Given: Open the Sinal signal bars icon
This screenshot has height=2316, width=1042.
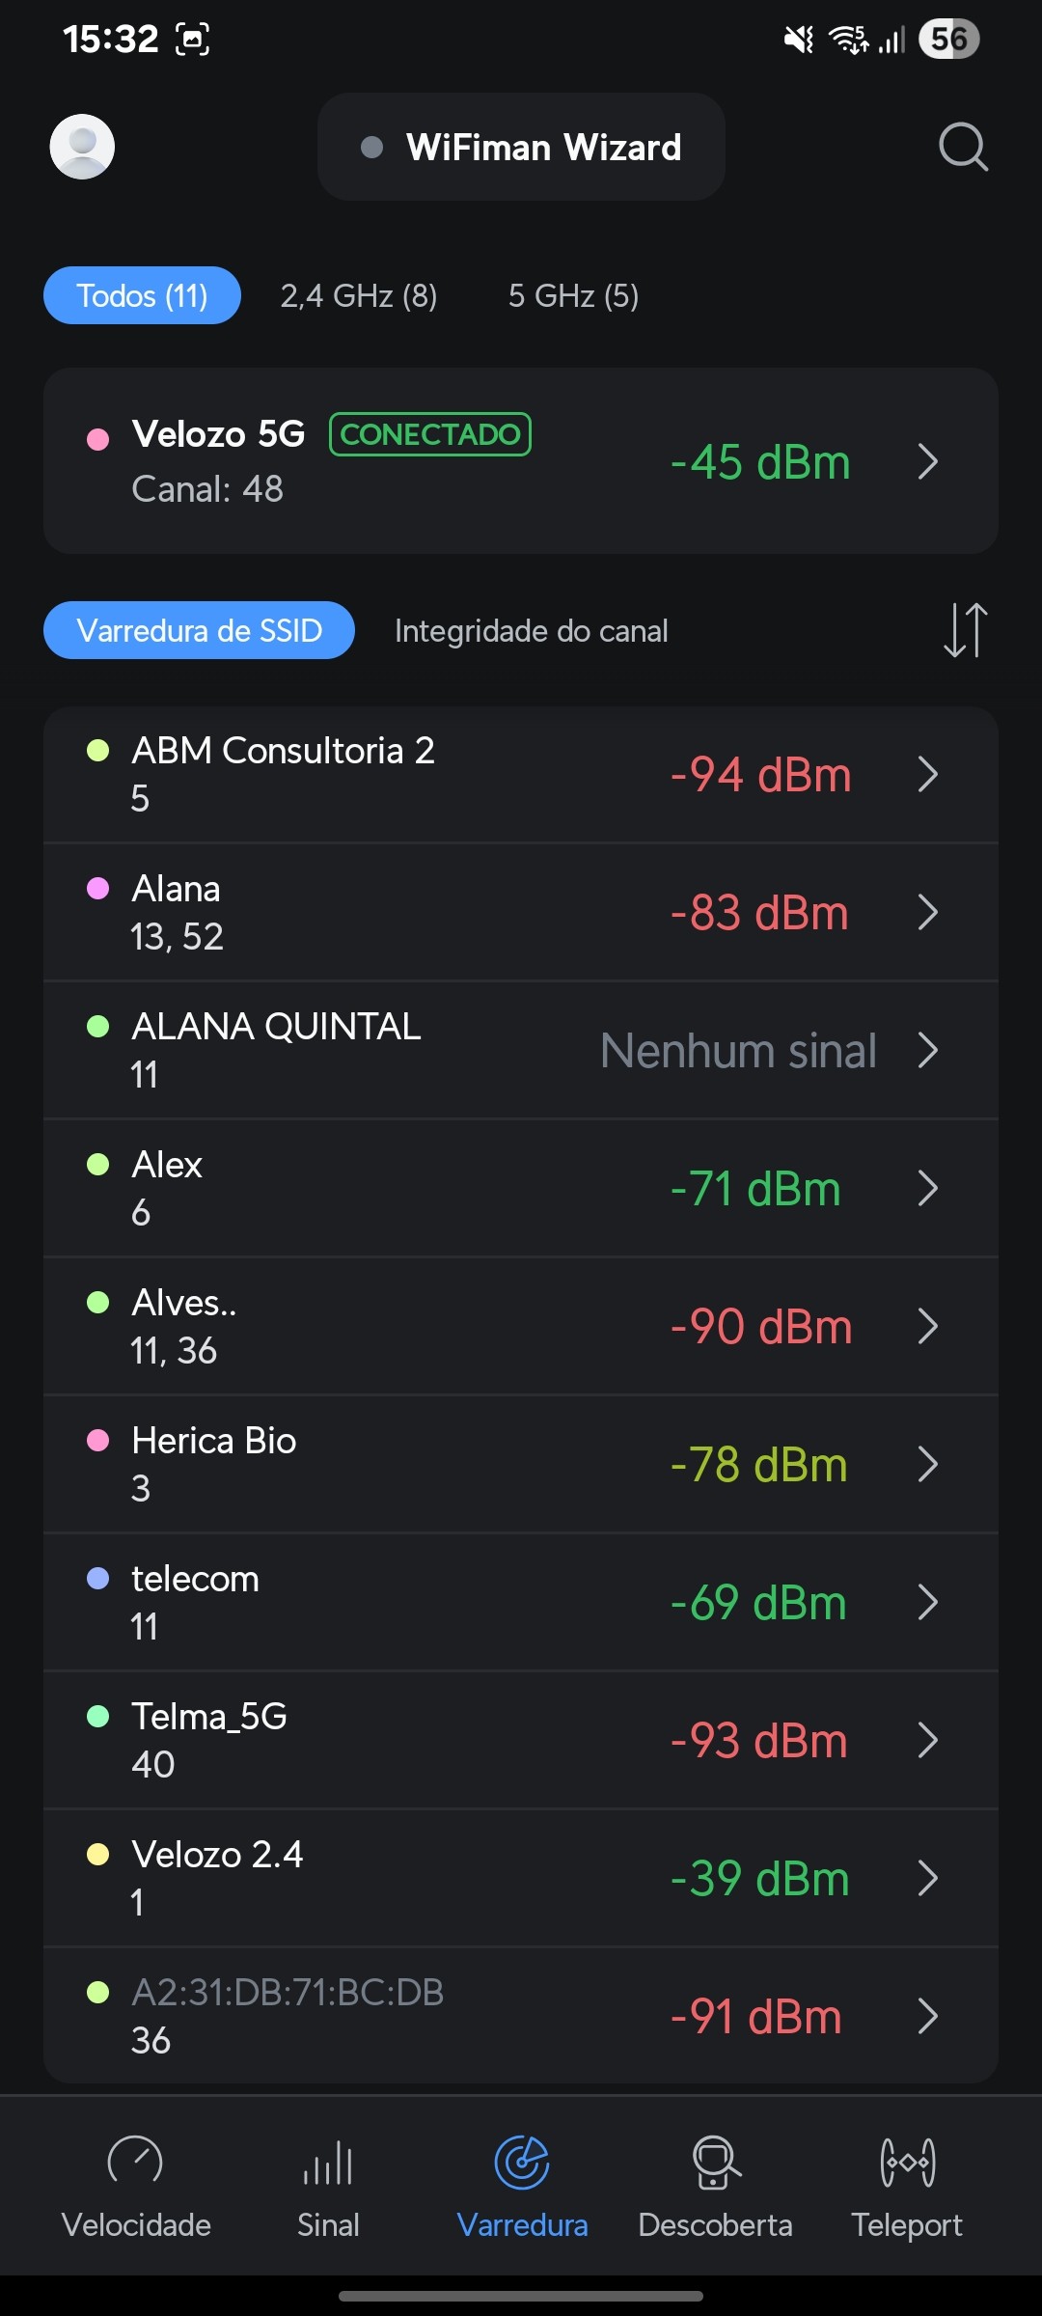Looking at the screenshot, I should pos(328,2162).
